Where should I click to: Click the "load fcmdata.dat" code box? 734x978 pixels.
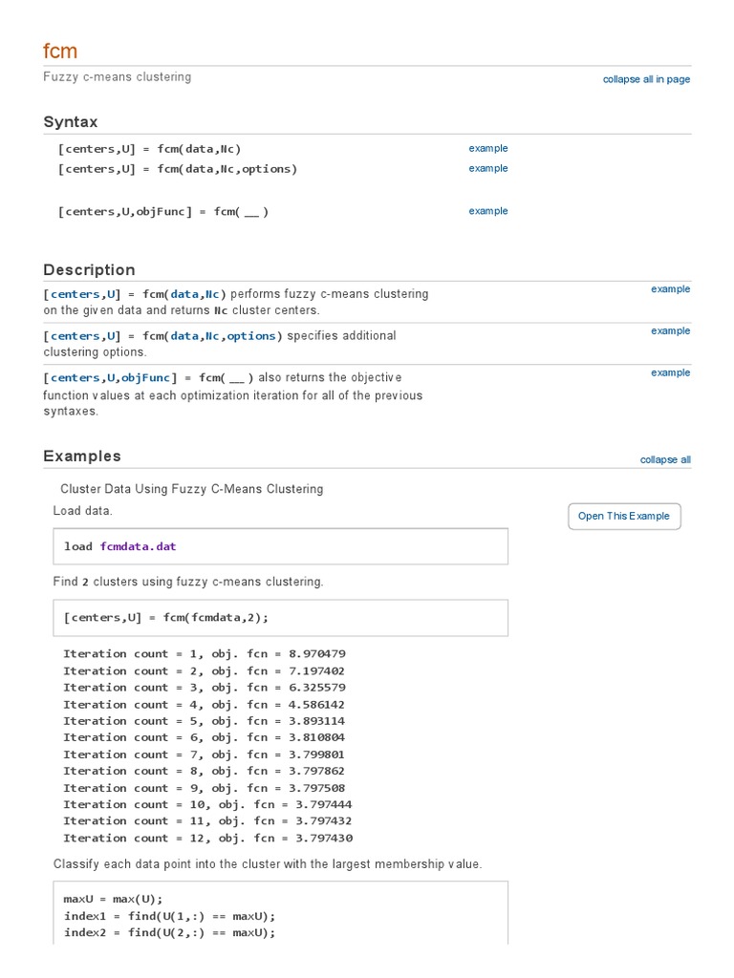[x=281, y=546]
